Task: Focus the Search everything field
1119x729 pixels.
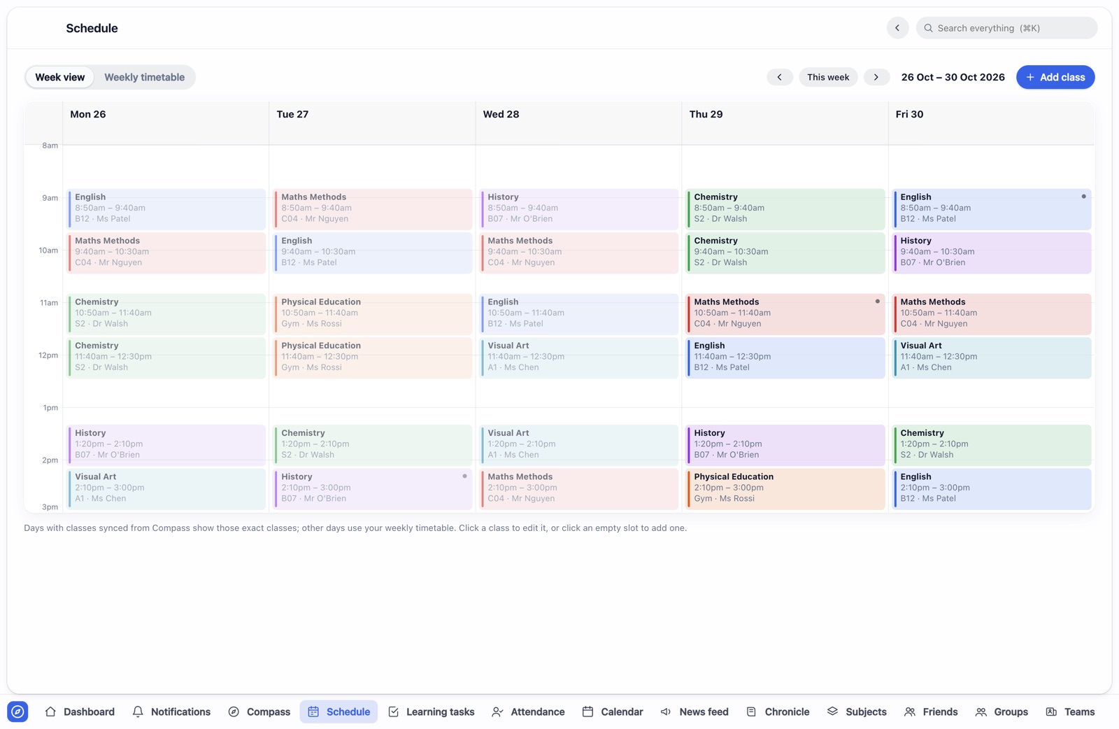Action: click(x=1006, y=28)
